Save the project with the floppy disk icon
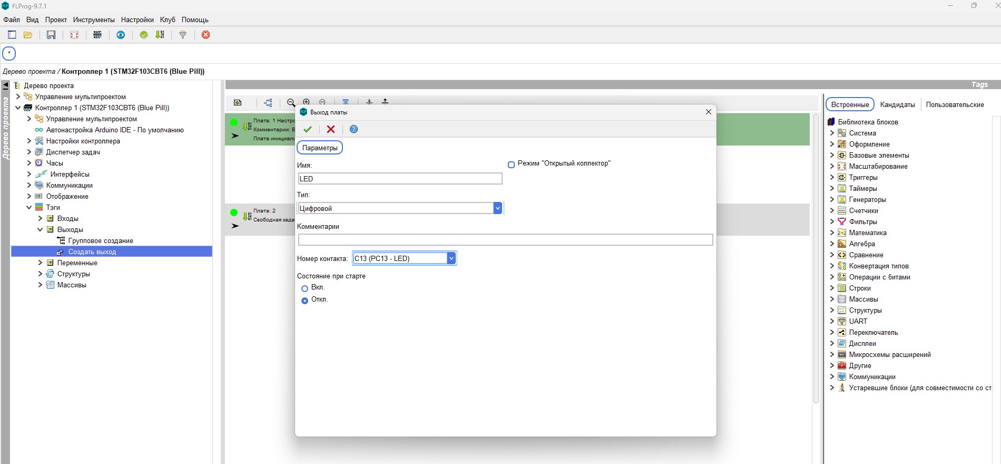Image resolution: width=1001 pixels, height=464 pixels. pos(51,35)
